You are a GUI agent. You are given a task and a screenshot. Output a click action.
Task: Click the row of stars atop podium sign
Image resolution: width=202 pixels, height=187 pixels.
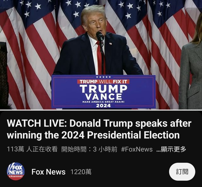104,77
